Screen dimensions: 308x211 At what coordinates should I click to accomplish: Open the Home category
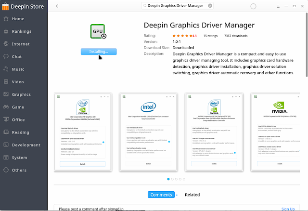18,19
